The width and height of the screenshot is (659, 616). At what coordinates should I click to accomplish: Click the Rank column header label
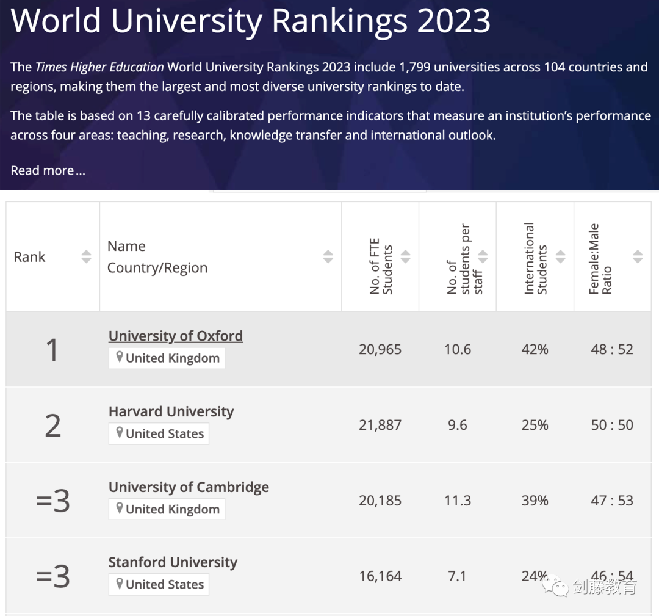pos(29,256)
